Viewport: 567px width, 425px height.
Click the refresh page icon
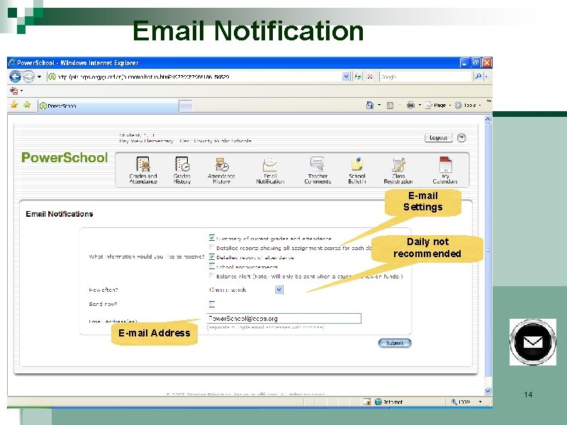[358, 76]
